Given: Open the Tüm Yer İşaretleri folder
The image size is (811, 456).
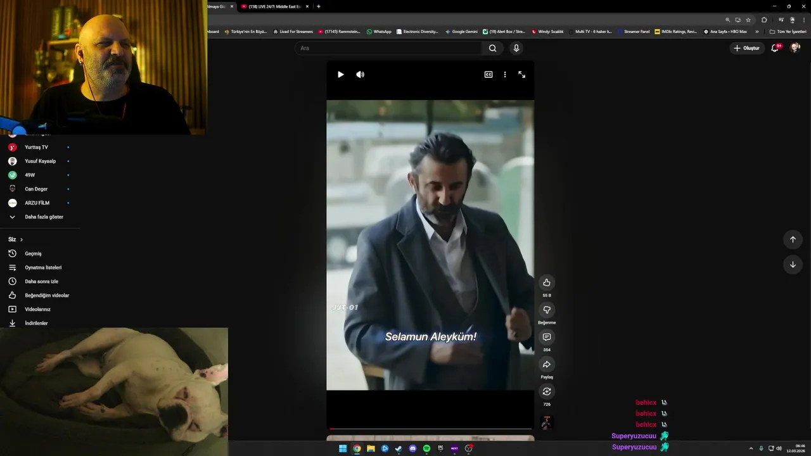Looking at the screenshot, I should [x=788, y=31].
